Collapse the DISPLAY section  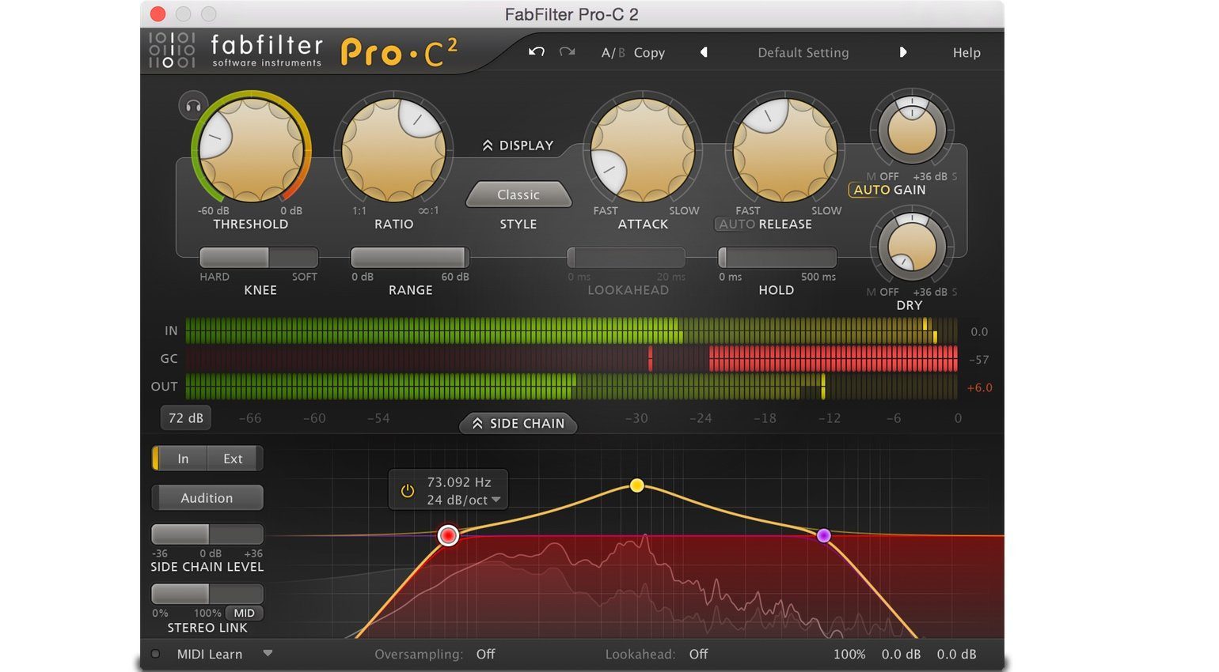point(518,145)
